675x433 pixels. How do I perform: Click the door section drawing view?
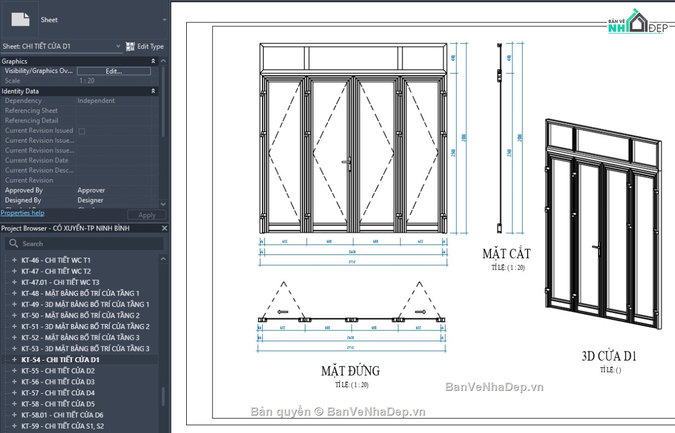point(499,138)
